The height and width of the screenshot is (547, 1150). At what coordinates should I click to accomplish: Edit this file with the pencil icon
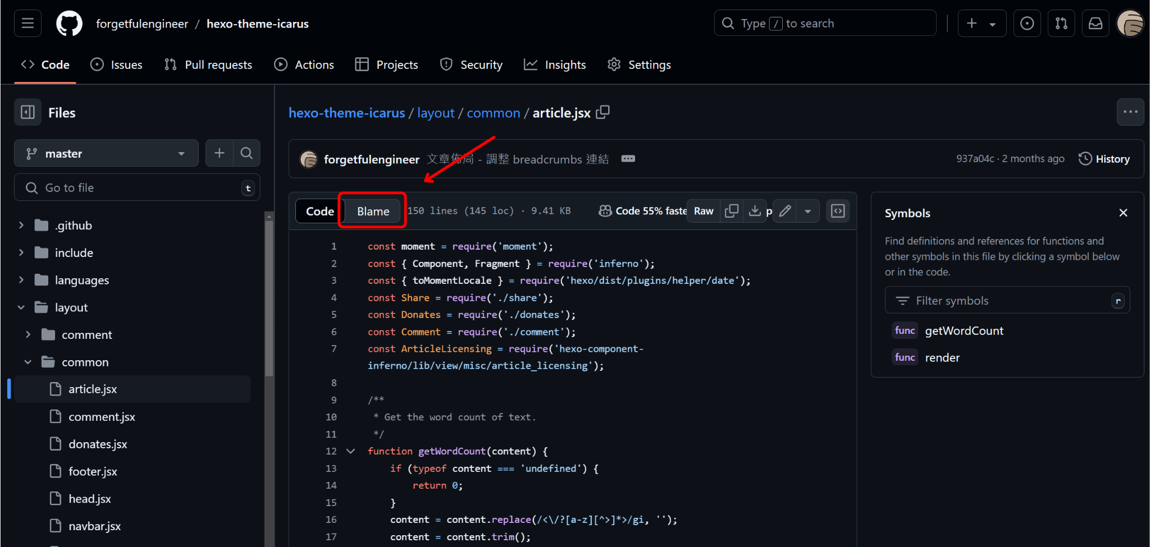tap(785, 211)
